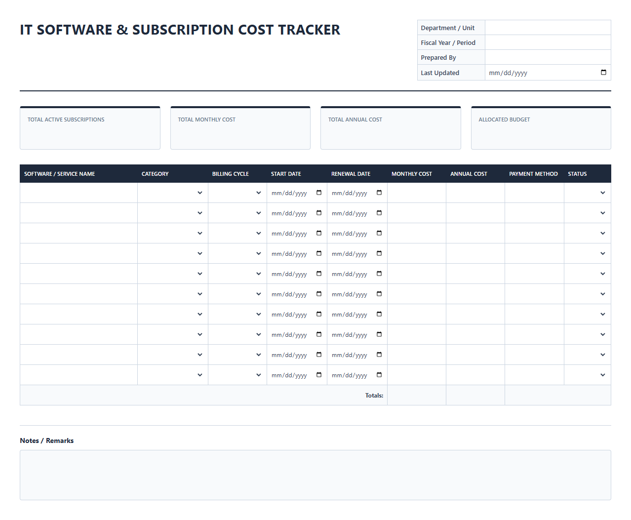This screenshot has width=631, height=520.
Task: Click the Total Active Subscriptions value field
Action: [90, 135]
